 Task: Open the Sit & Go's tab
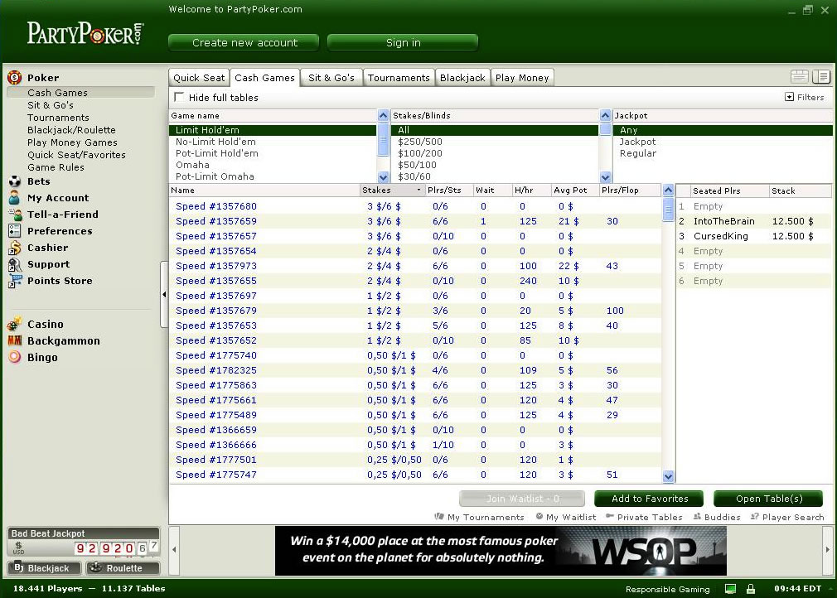331,78
